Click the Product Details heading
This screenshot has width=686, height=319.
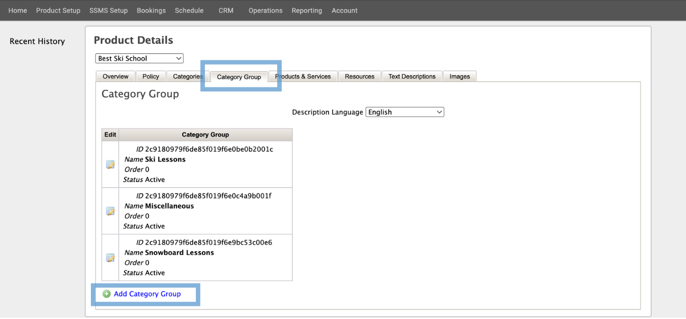134,40
